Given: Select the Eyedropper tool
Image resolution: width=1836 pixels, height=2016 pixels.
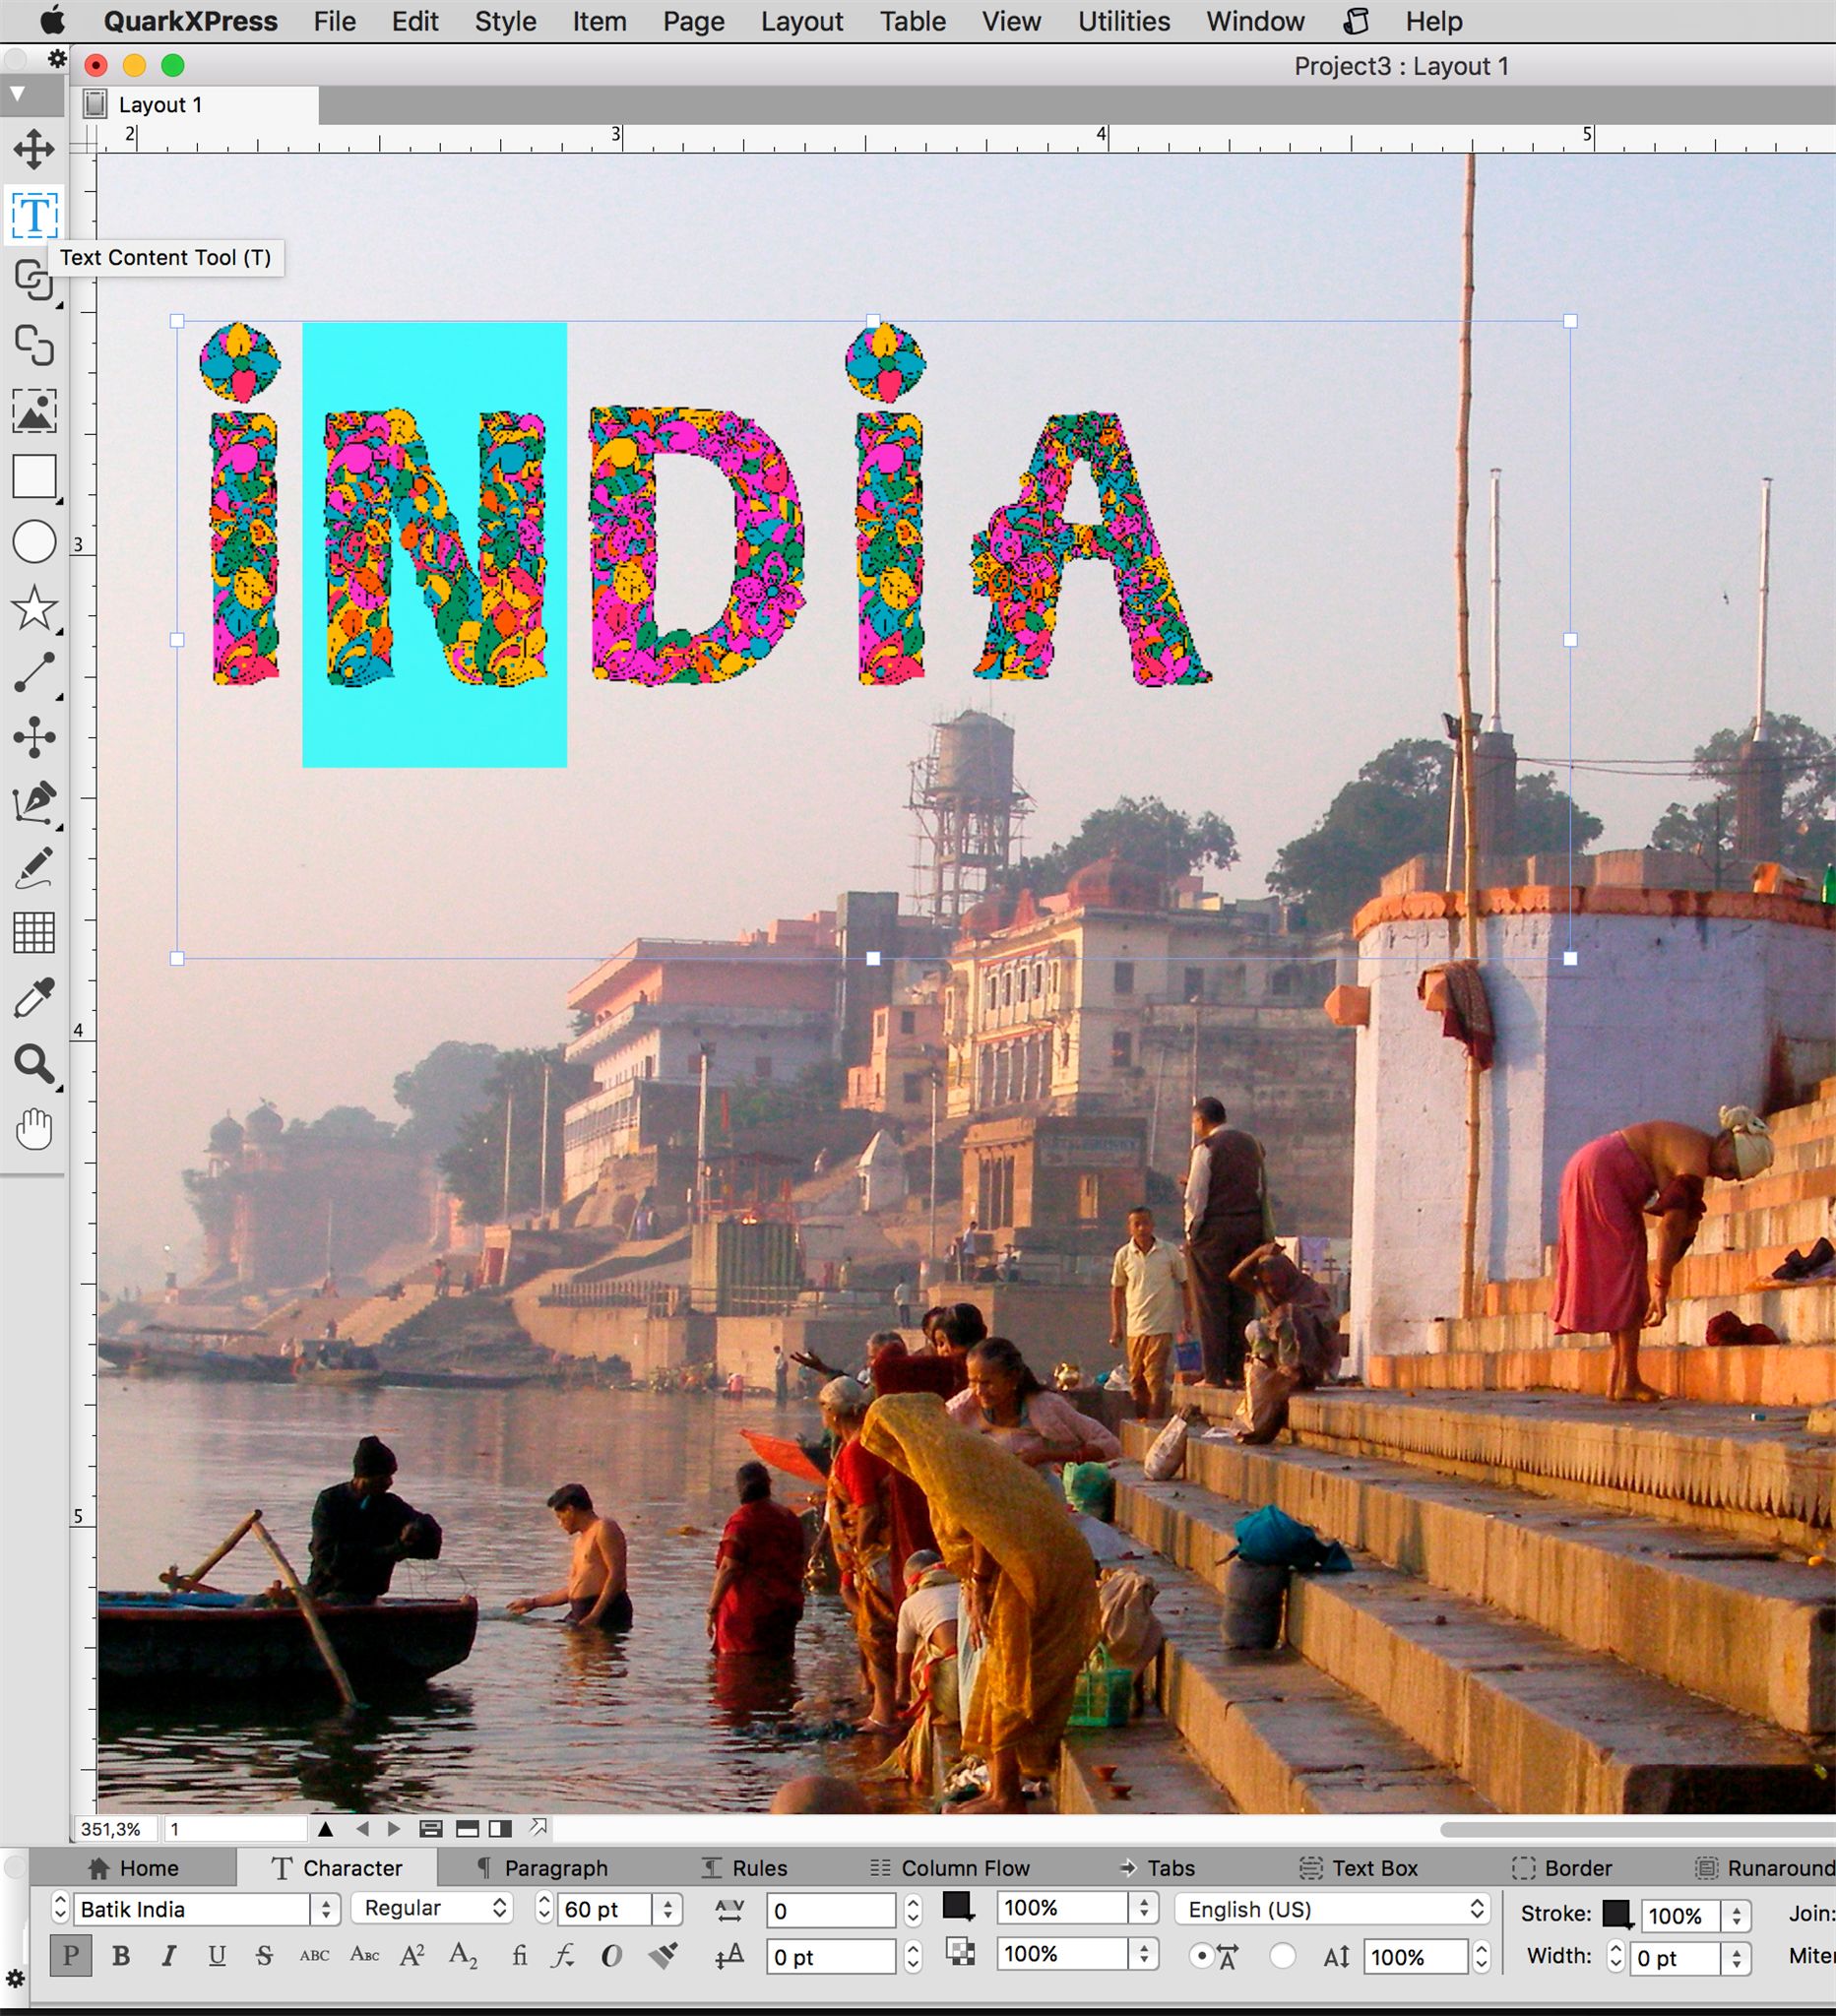Looking at the screenshot, I should tap(34, 998).
